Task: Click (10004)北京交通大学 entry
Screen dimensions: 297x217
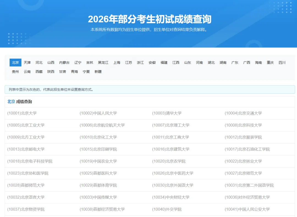Action: pyautogui.click(x=243, y=113)
